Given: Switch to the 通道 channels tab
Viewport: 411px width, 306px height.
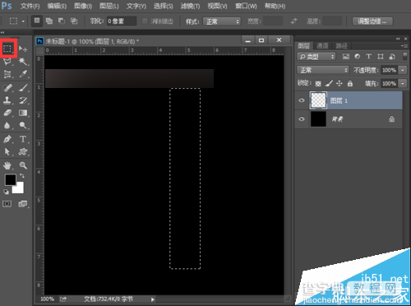Looking at the screenshot, I should click(x=322, y=46).
